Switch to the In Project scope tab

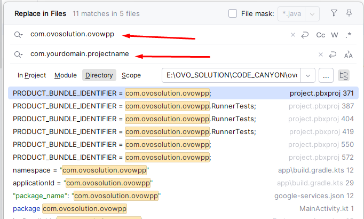31,75
